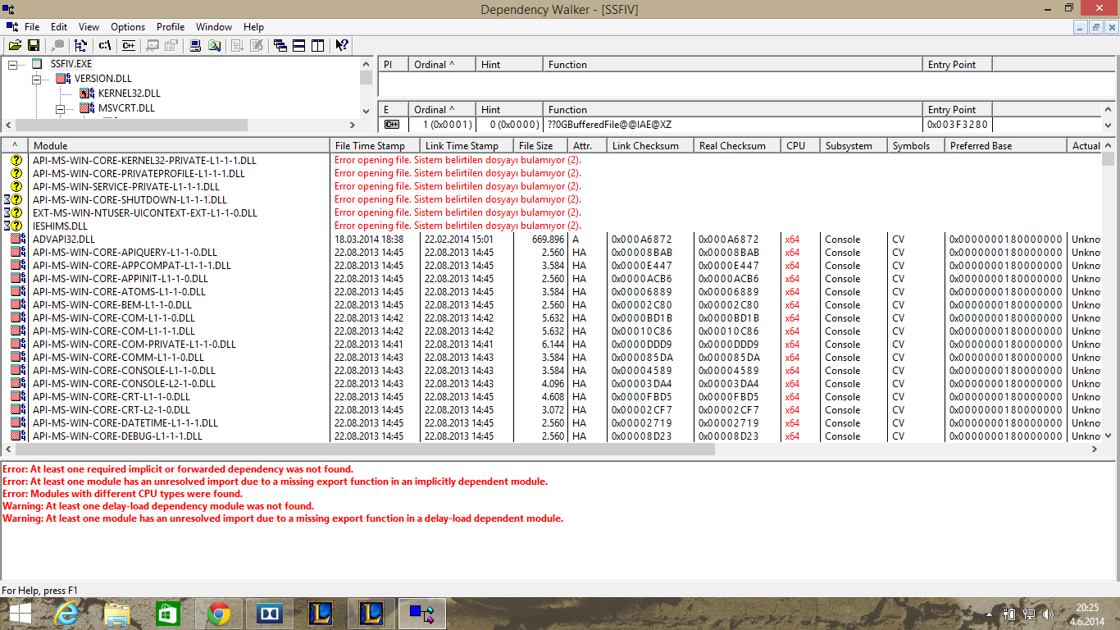Viewport: 1120px width, 630px height.
Task: Open the Window menu
Action: click(x=214, y=27)
